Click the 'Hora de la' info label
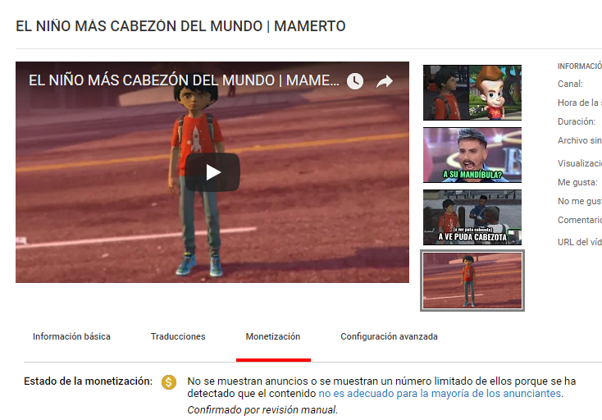This screenshot has width=602, height=420. pyautogui.click(x=580, y=103)
